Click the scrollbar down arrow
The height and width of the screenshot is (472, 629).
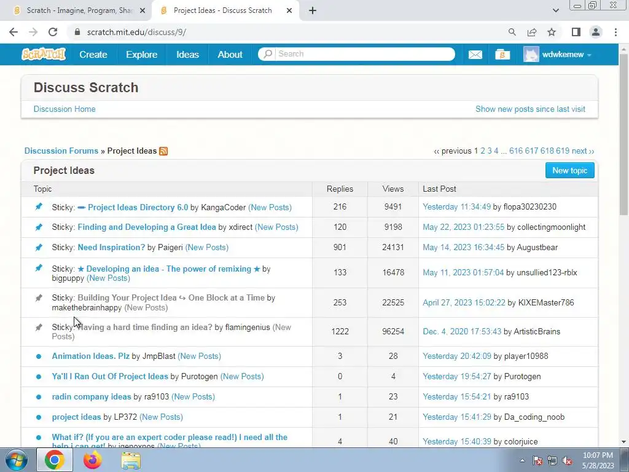click(x=623, y=442)
